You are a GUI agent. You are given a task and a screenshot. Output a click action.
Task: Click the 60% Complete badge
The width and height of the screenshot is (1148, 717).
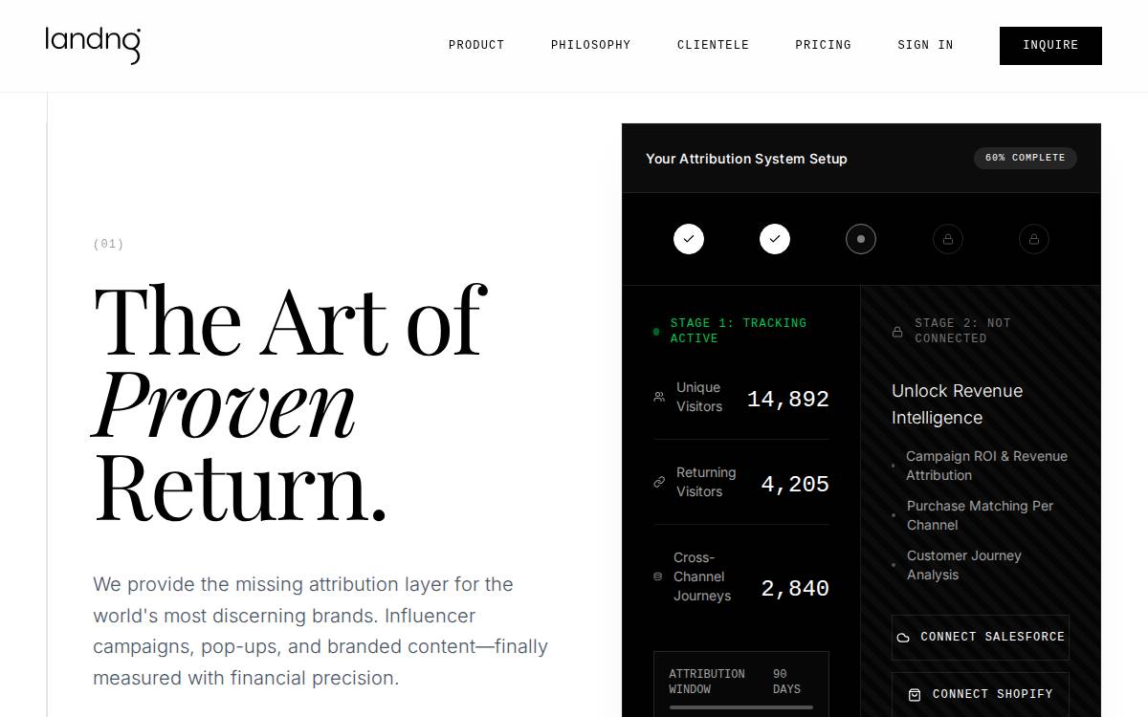[x=1026, y=158]
